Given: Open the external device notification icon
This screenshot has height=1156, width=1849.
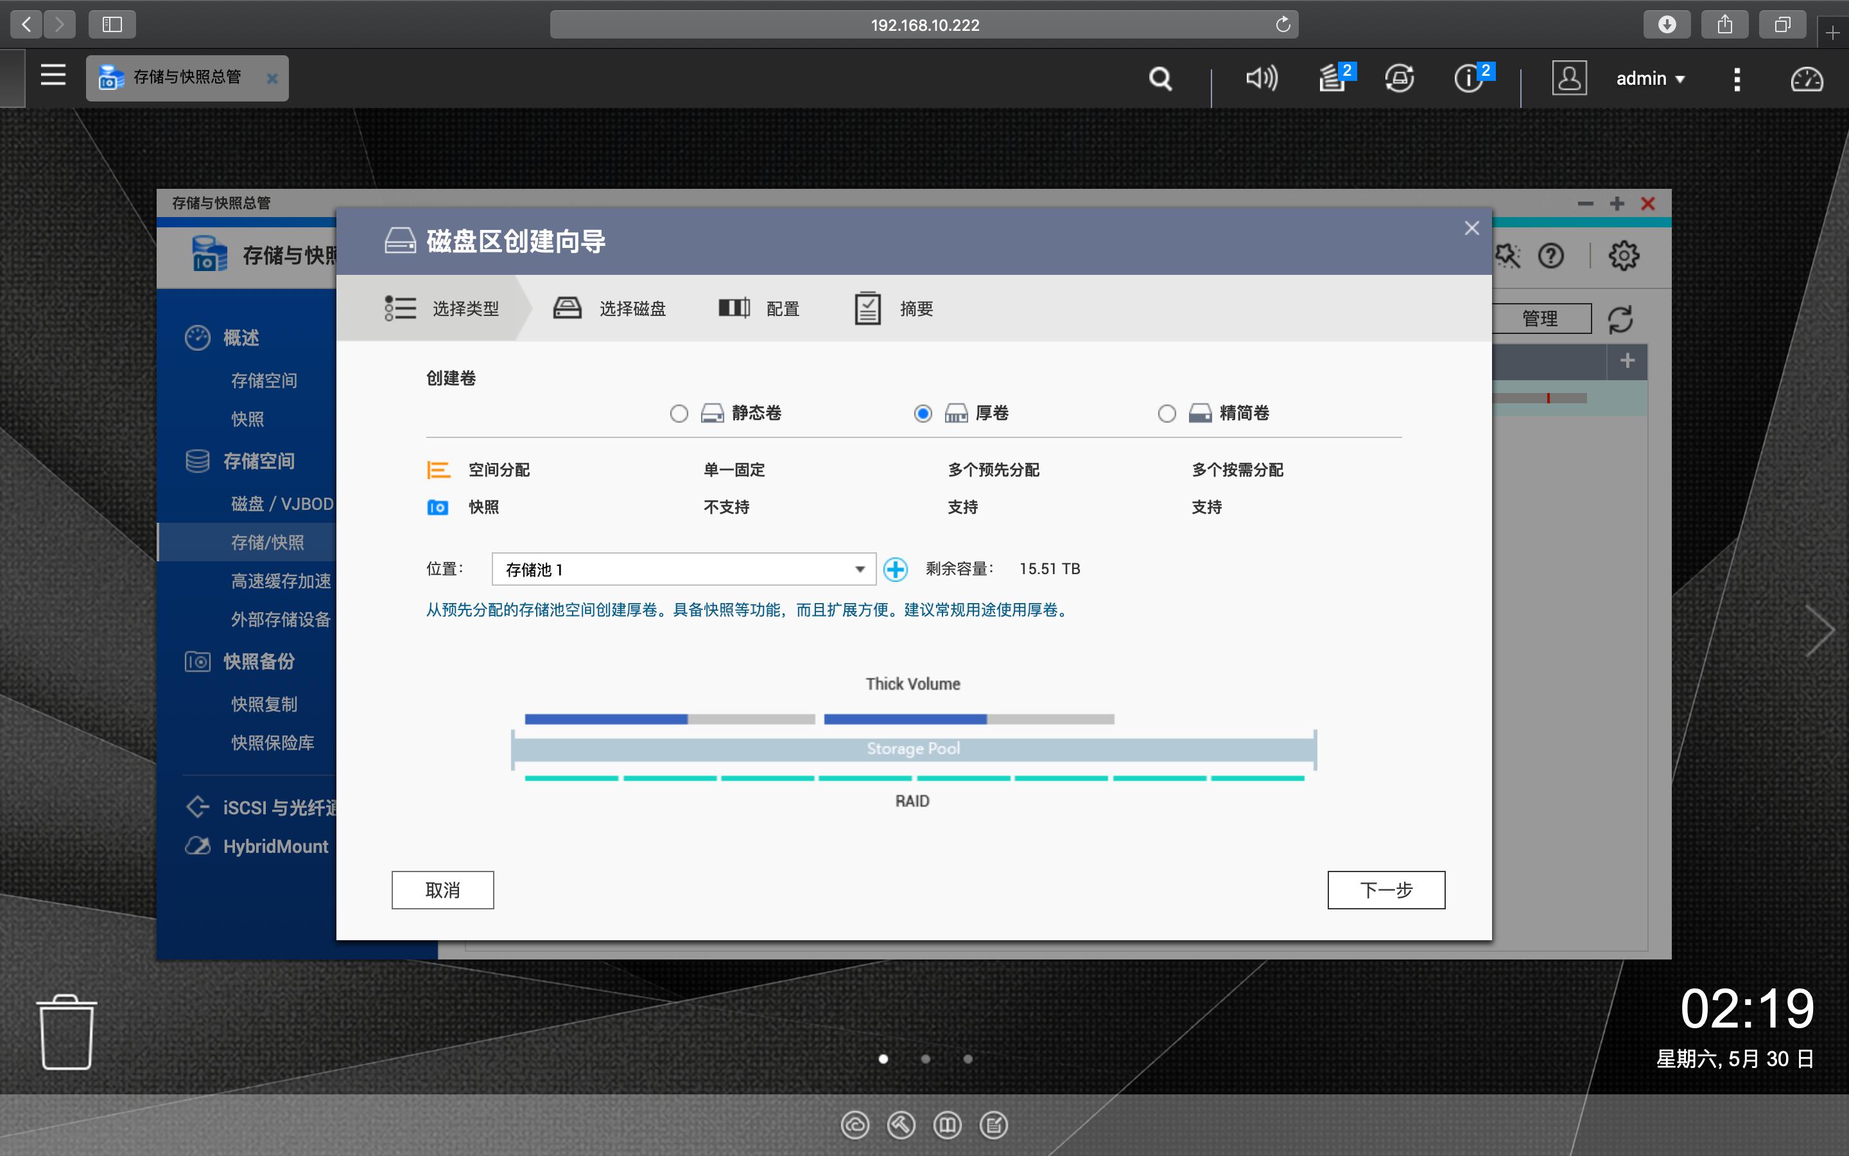Looking at the screenshot, I should pos(1399,78).
